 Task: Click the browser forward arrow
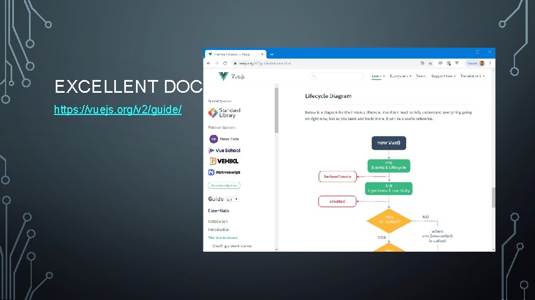coord(217,63)
